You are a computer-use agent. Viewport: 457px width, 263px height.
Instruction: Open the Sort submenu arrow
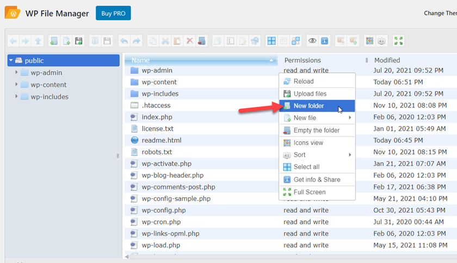tap(350, 155)
